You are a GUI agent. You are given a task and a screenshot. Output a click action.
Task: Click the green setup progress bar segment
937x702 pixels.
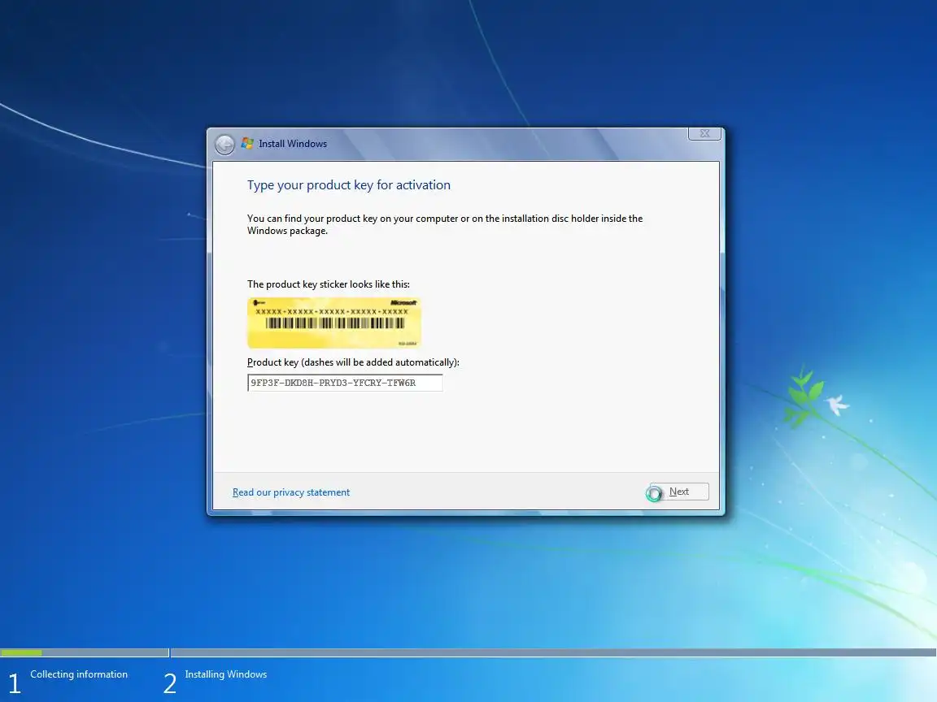point(21,652)
